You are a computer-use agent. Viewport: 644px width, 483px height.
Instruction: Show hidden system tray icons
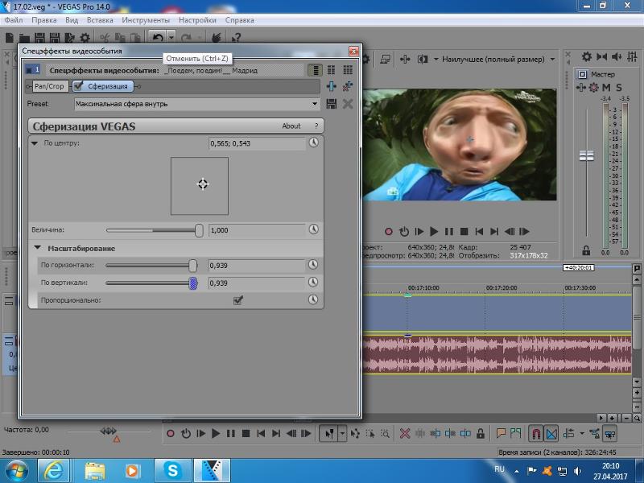coord(517,471)
